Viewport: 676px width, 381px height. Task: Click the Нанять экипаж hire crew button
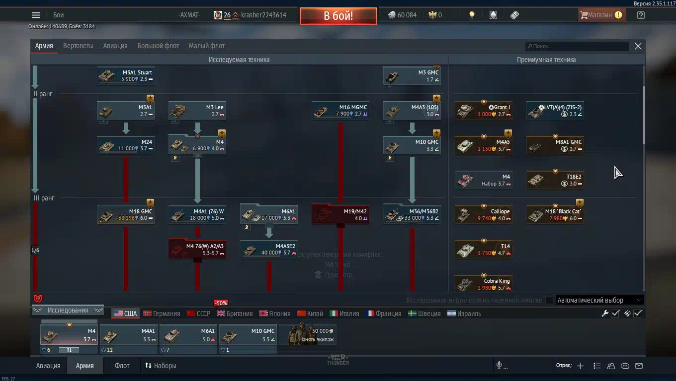click(308, 334)
